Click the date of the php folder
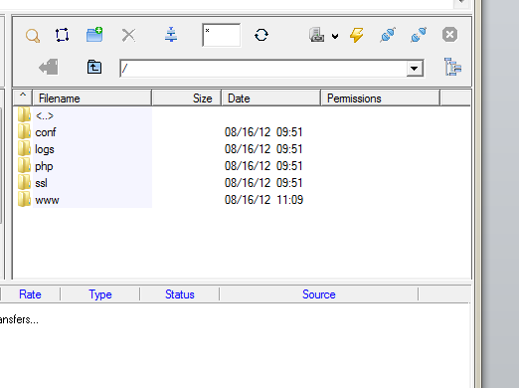Screen dimensions: 519x388 pyautogui.click(x=263, y=166)
